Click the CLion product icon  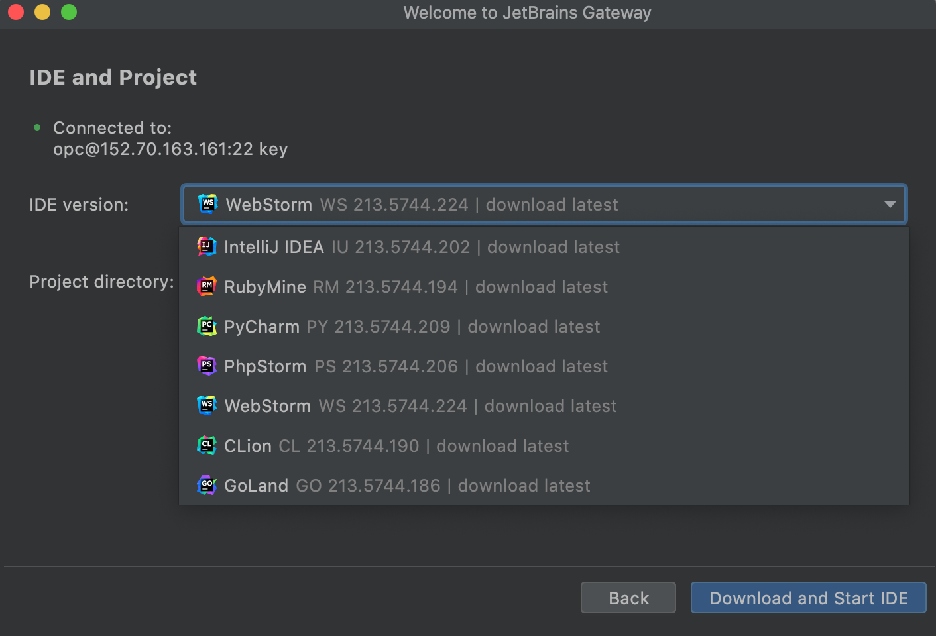tap(207, 445)
